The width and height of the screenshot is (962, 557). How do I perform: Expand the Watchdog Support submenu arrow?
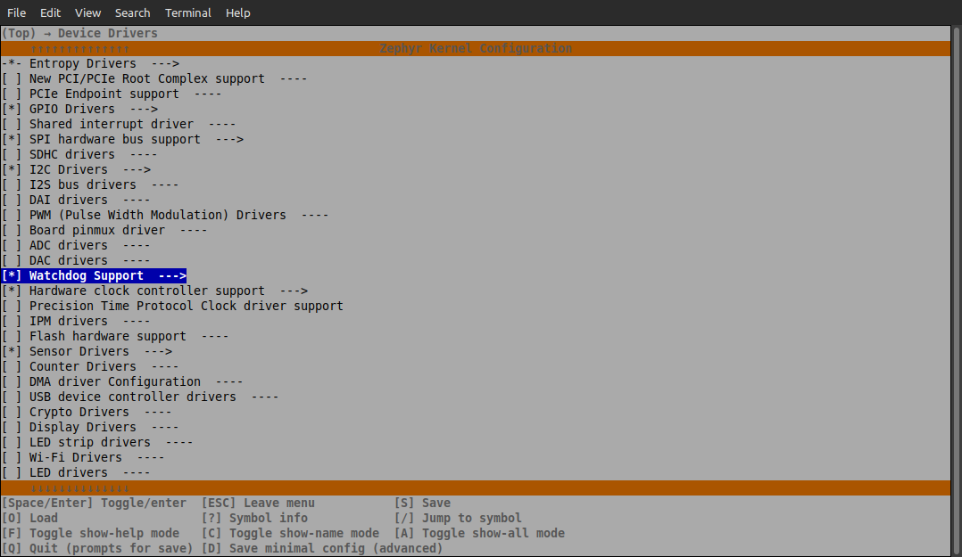172,275
